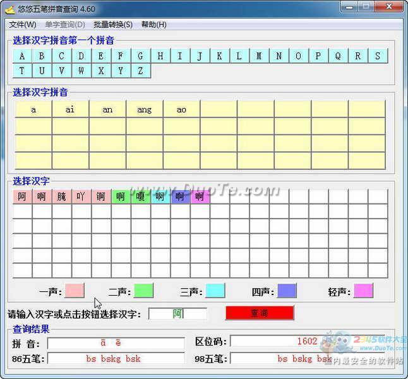Viewport: 408px width, 379px height.
Task: Pick letter W button
Action: coord(81,71)
